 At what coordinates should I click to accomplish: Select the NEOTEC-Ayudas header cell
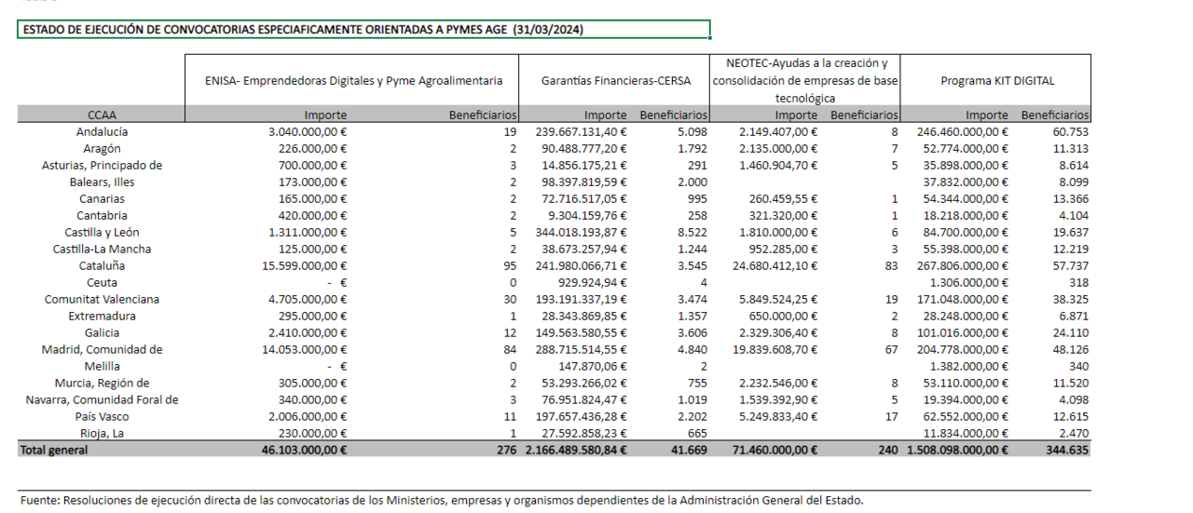coord(805,80)
